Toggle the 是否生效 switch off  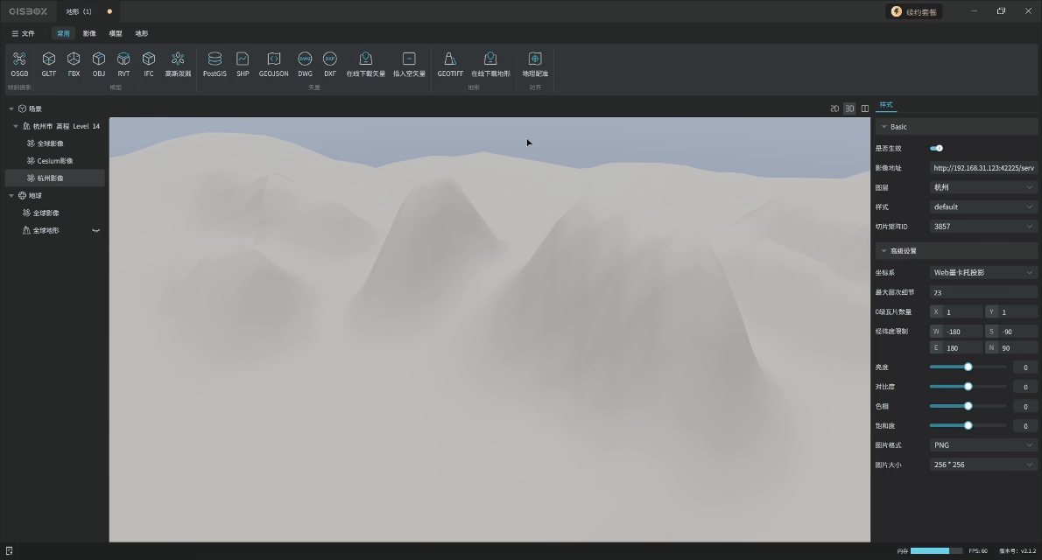[936, 148]
